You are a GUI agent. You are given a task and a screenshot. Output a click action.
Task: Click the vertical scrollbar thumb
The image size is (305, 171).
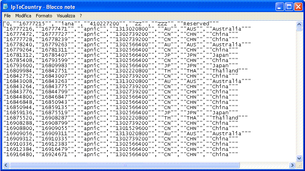(299, 29)
